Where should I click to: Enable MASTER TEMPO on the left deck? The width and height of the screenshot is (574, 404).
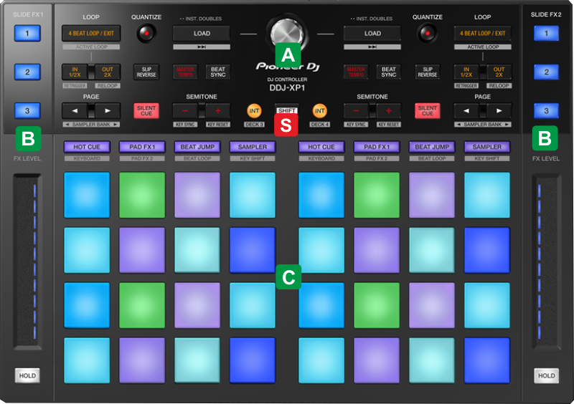click(185, 72)
